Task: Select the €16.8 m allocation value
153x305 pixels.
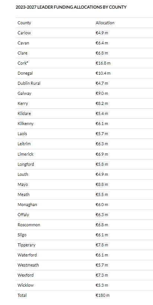Action: pos(103,63)
